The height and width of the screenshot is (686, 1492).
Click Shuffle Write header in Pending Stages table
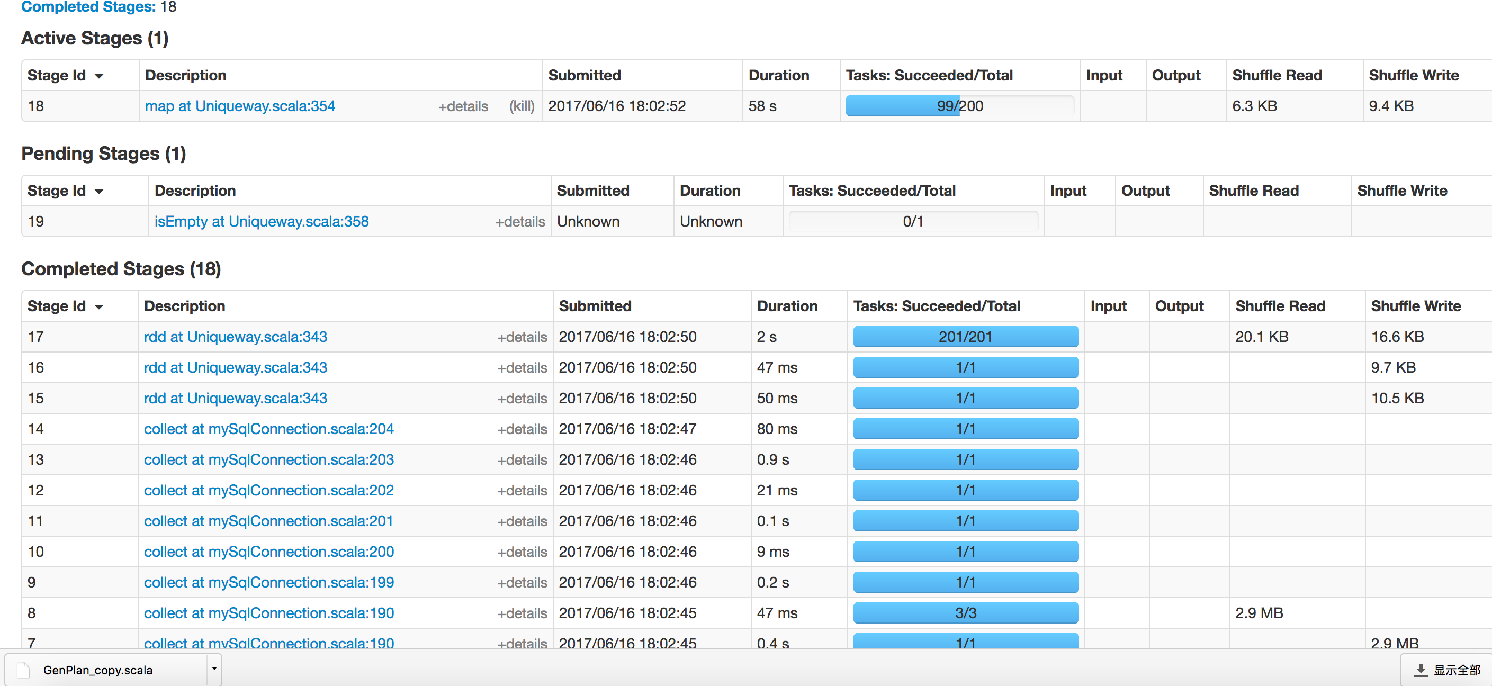pyautogui.click(x=1401, y=191)
